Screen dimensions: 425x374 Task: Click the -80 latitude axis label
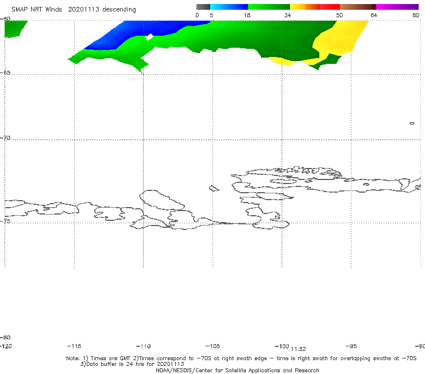pyautogui.click(x=5, y=337)
